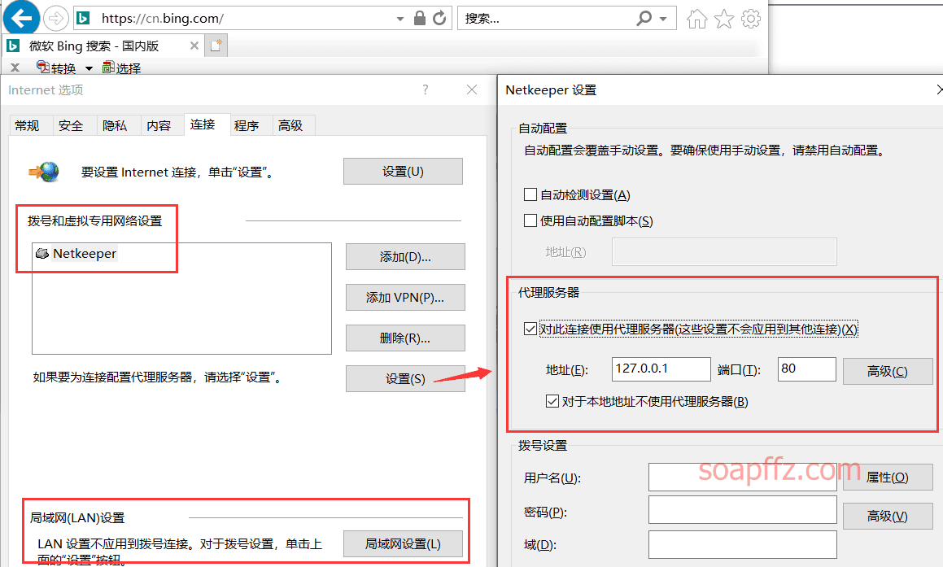Click the 用户名(U) input field

coord(743,478)
